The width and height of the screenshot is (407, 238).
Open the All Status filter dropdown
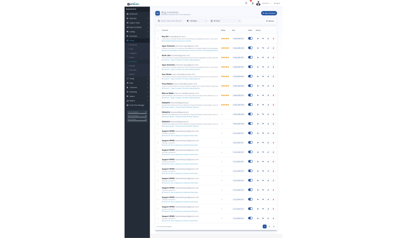click(197, 21)
